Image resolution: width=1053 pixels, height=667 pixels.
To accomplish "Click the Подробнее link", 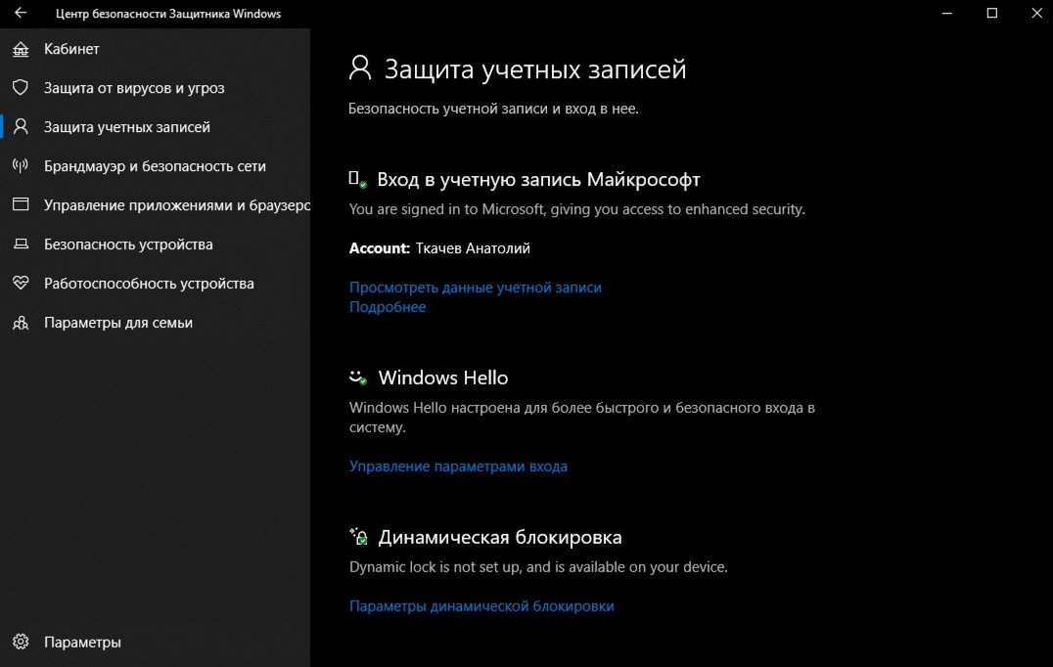I will (x=388, y=307).
